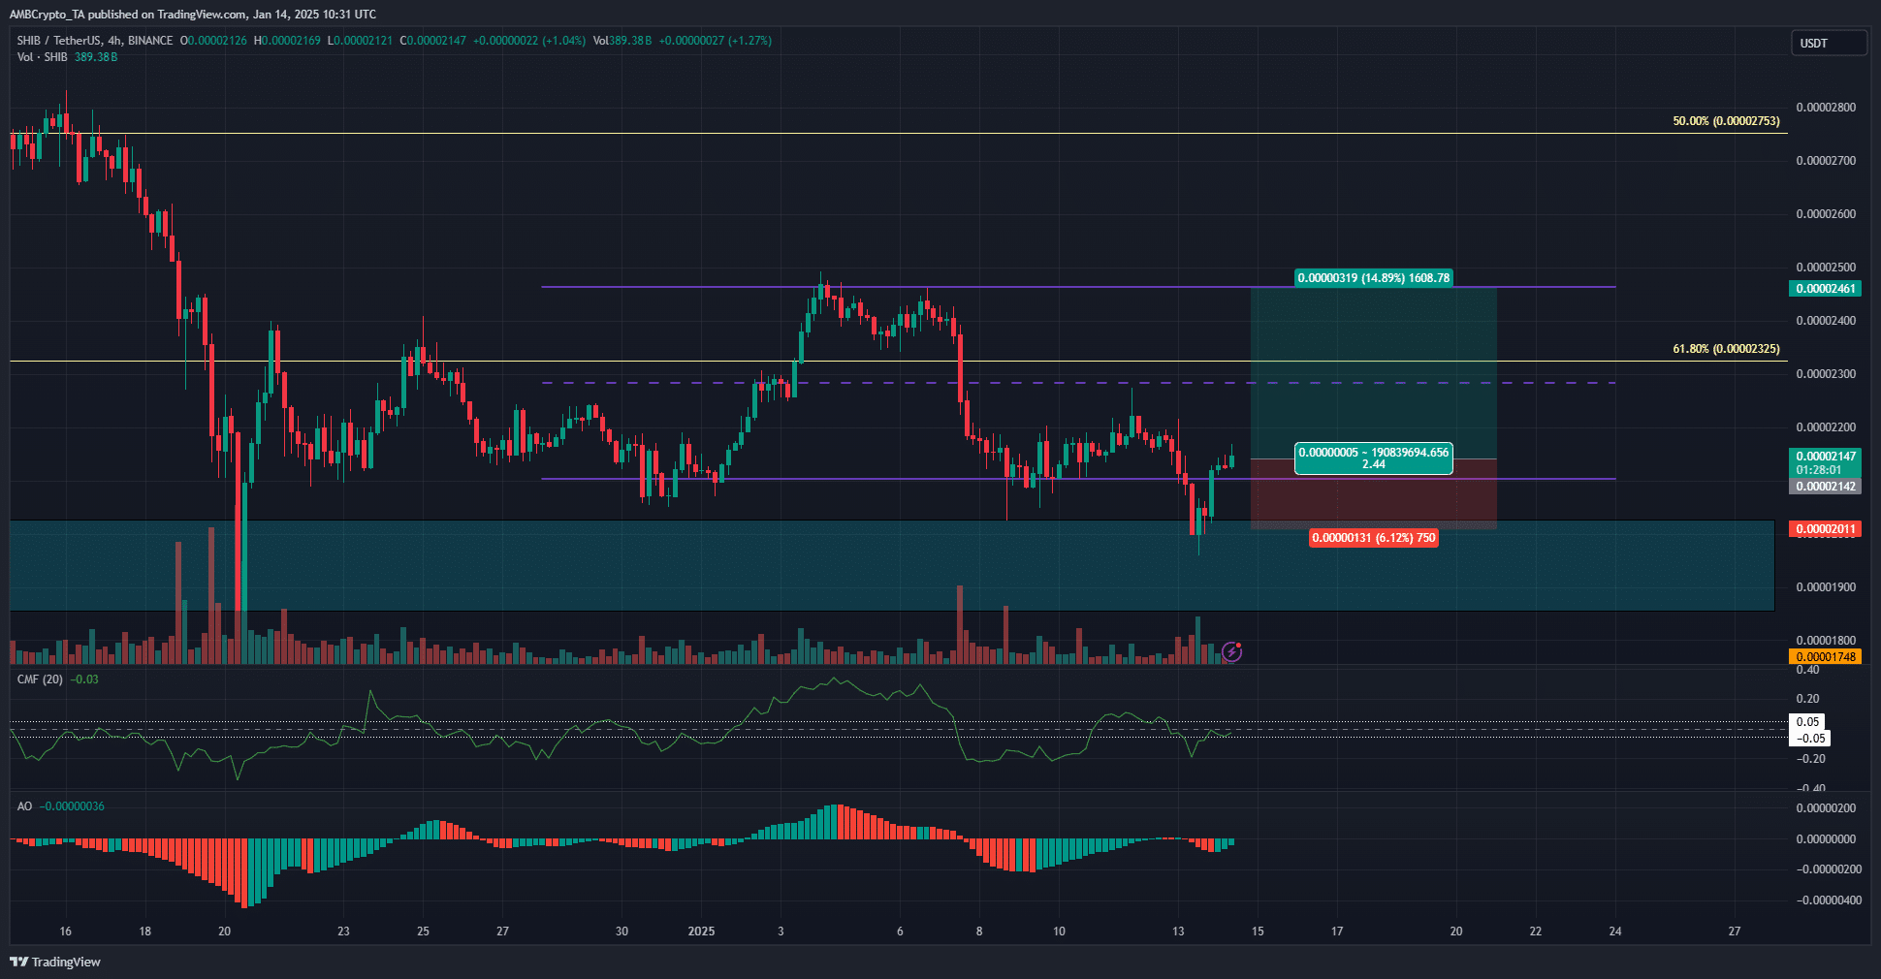This screenshot has height=979, width=1881.
Task: Click the CMF value -0.03
Action: point(86,679)
